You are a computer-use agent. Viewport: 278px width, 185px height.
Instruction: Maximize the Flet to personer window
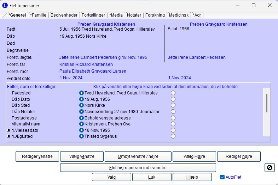point(253,5)
